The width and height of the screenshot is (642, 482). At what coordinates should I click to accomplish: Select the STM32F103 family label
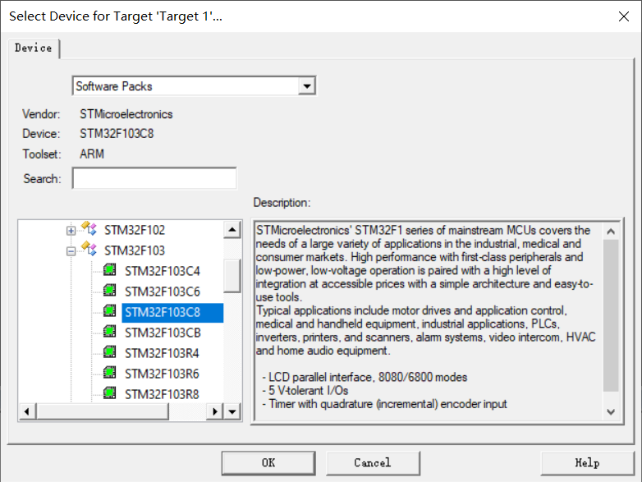pyautogui.click(x=135, y=250)
